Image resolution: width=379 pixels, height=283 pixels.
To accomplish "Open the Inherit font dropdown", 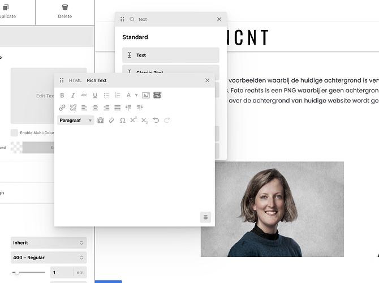I will (x=49, y=243).
